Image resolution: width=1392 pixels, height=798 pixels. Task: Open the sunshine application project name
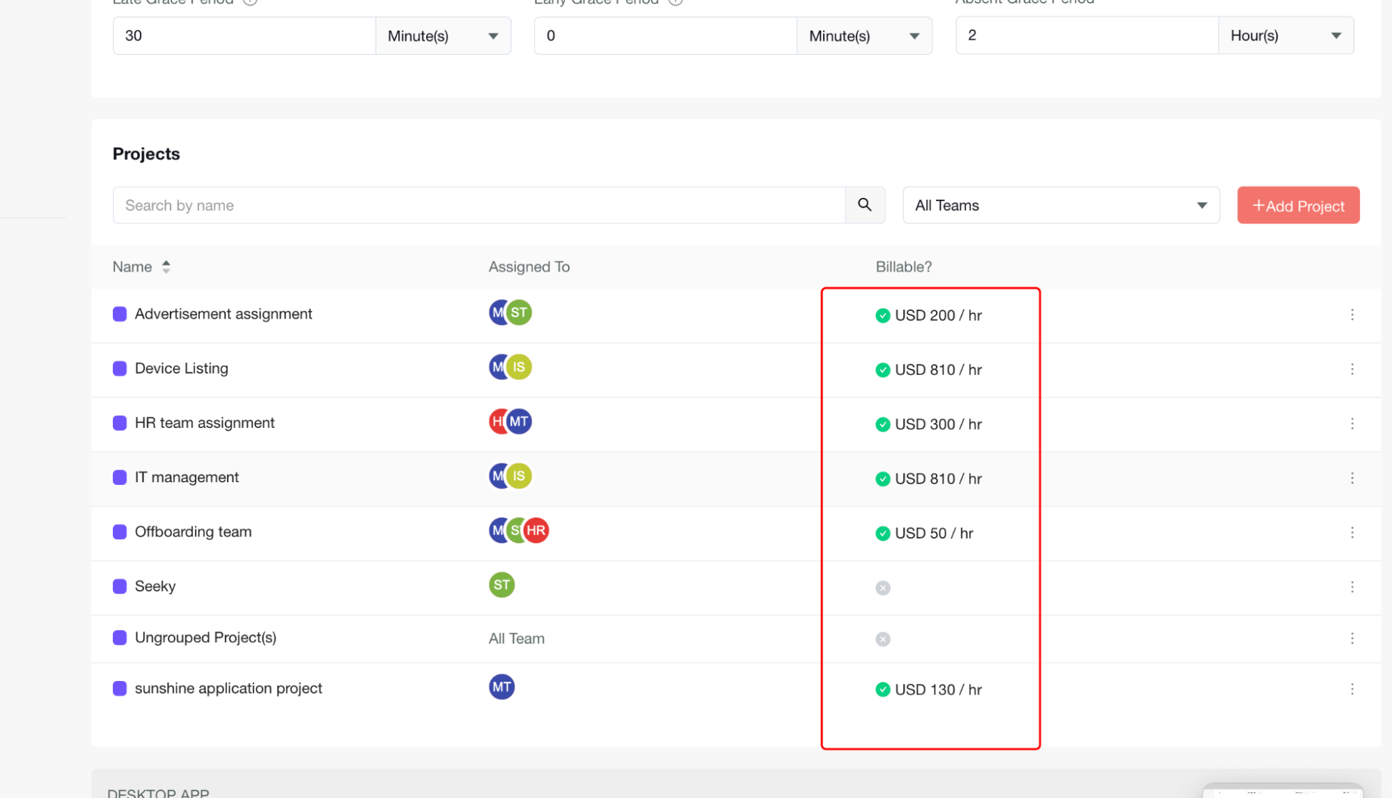[x=228, y=688]
